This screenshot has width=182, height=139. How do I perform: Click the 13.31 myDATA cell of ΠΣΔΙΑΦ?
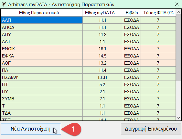pyautogui.click(x=103, y=77)
